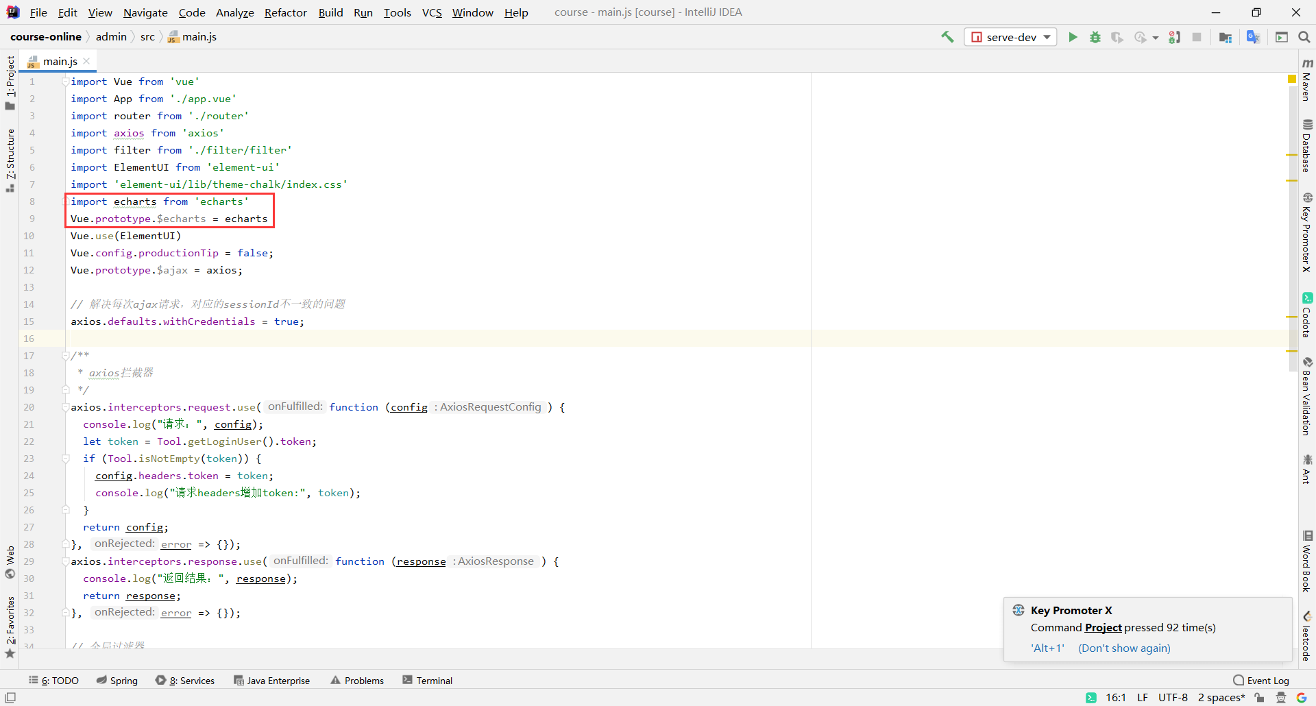Open Project breadcrumb link admin

click(110, 36)
